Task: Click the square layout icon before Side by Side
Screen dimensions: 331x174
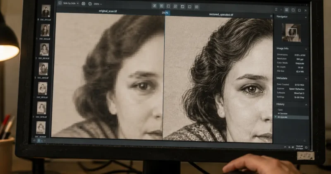Action: 60,3
